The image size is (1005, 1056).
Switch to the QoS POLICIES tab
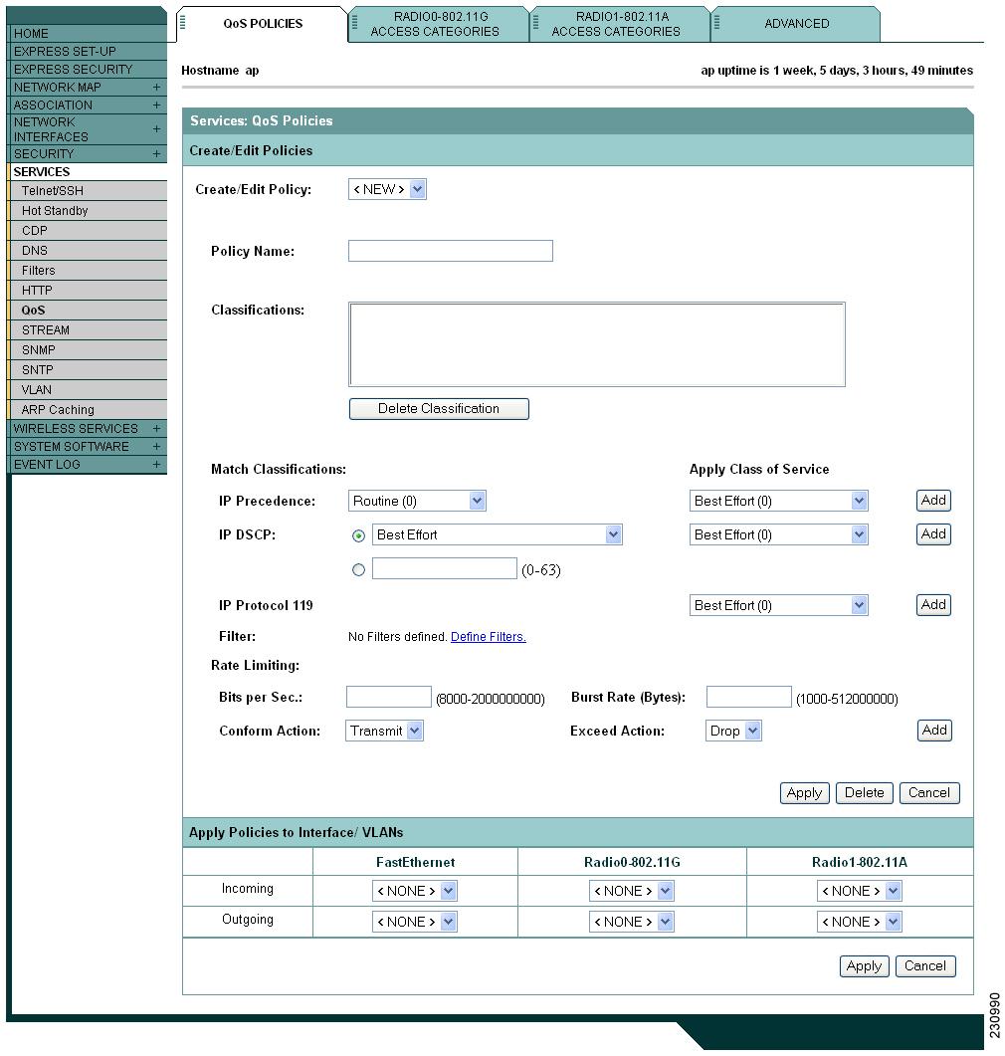click(263, 24)
